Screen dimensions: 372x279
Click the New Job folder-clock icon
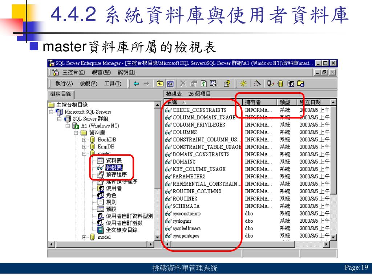tap(300, 84)
